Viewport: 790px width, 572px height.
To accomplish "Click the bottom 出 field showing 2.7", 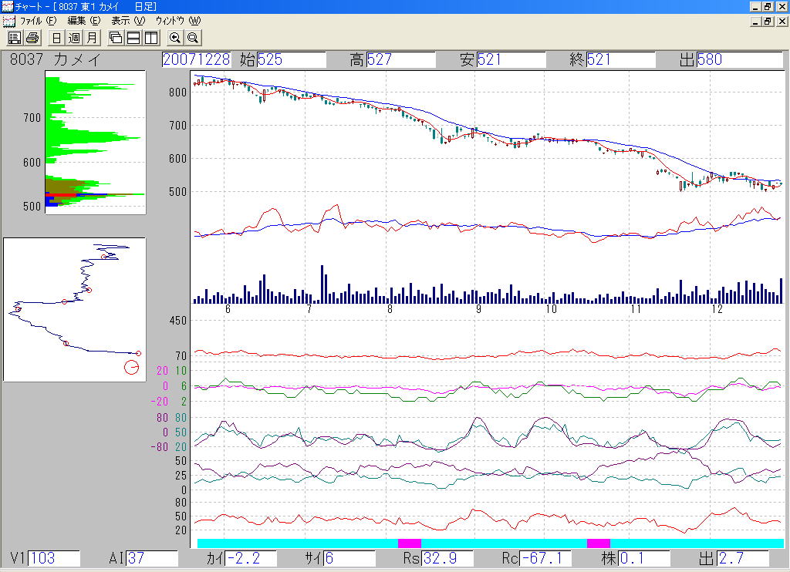I will [x=743, y=558].
